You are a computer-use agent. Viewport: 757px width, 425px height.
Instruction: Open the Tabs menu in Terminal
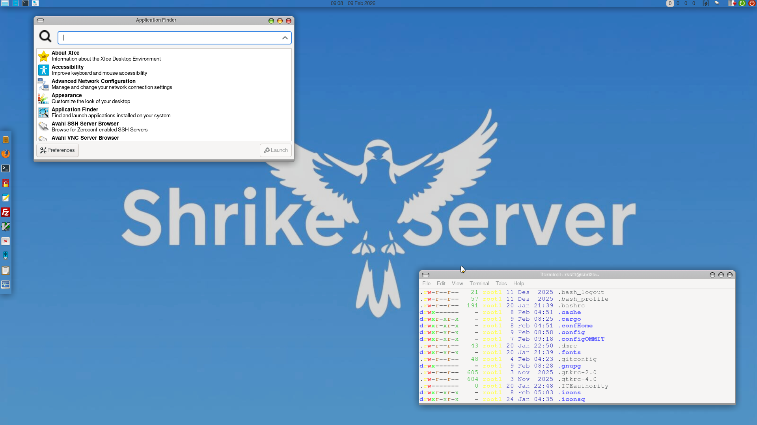[501, 283]
